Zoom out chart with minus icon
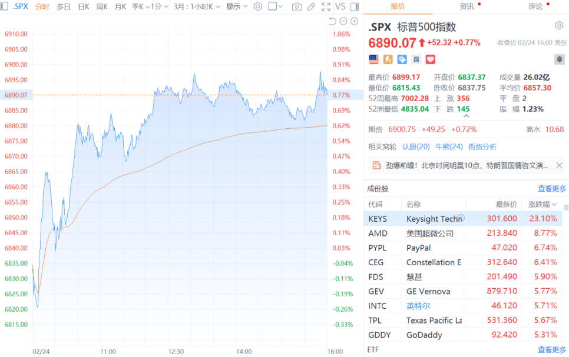 (x=343, y=21)
